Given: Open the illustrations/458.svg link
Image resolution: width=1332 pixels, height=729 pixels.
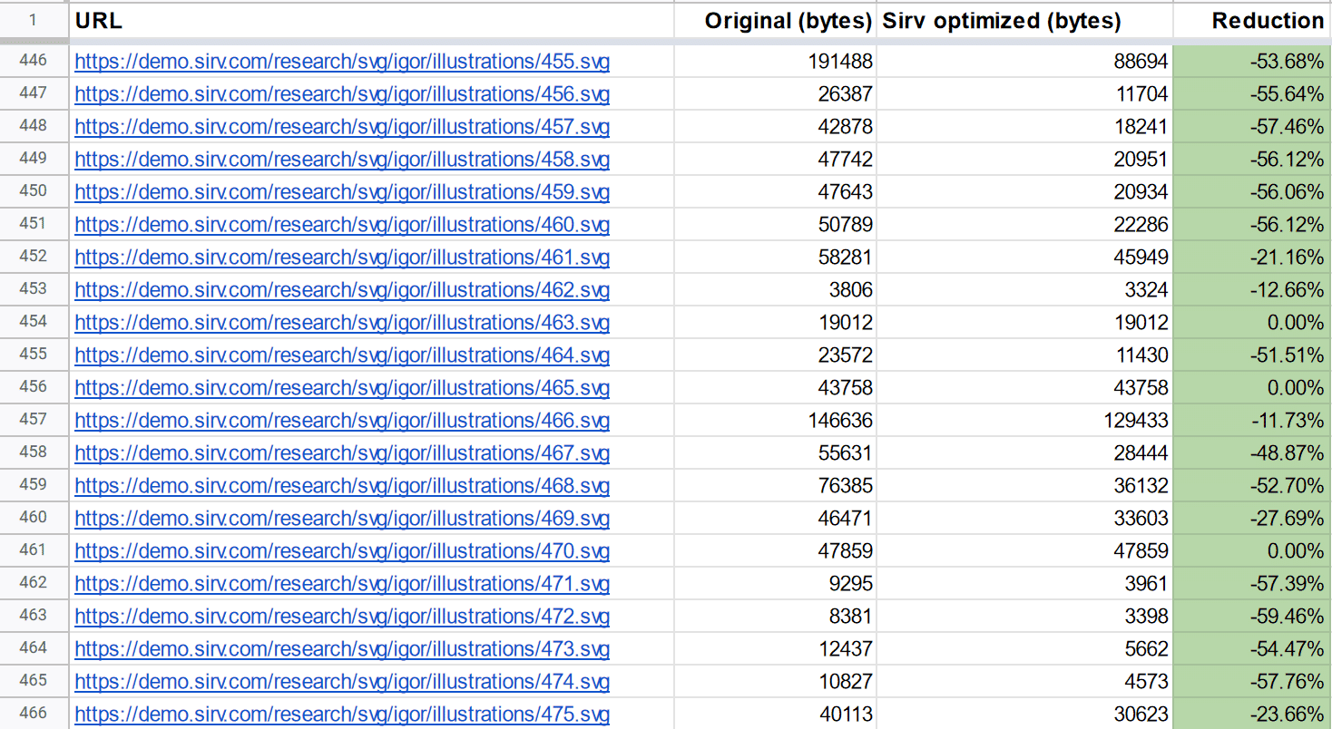Looking at the screenshot, I should (342, 160).
